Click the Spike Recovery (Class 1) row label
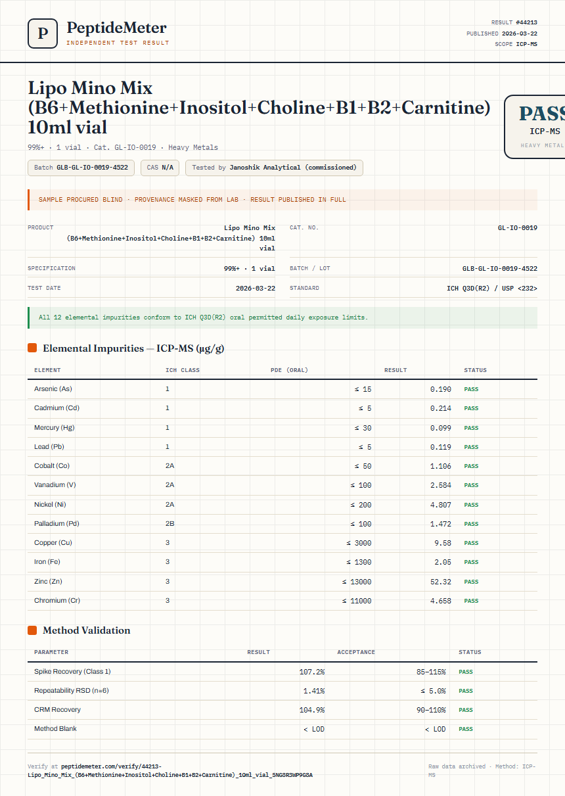The width and height of the screenshot is (565, 796). pos(72,672)
